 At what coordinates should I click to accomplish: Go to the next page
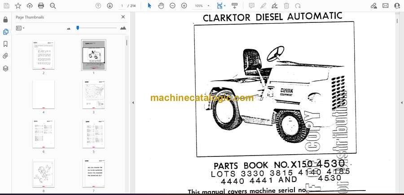tap(110, 6)
